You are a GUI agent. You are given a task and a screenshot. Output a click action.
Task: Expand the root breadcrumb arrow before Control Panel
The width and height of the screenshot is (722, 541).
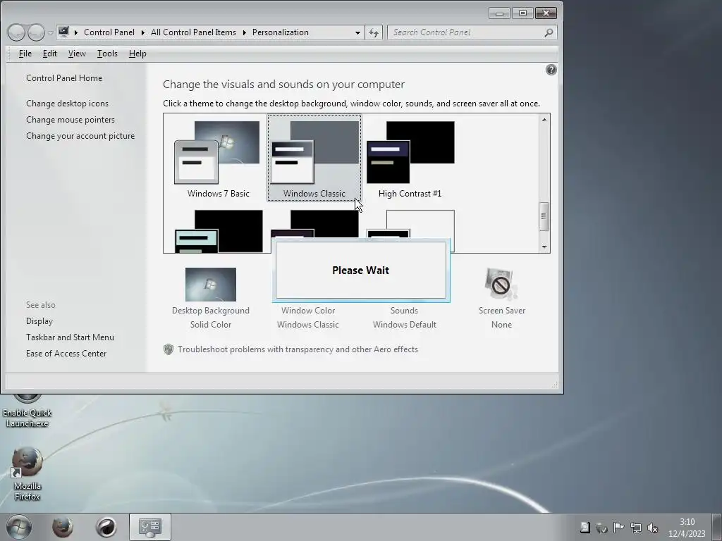[76, 32]
